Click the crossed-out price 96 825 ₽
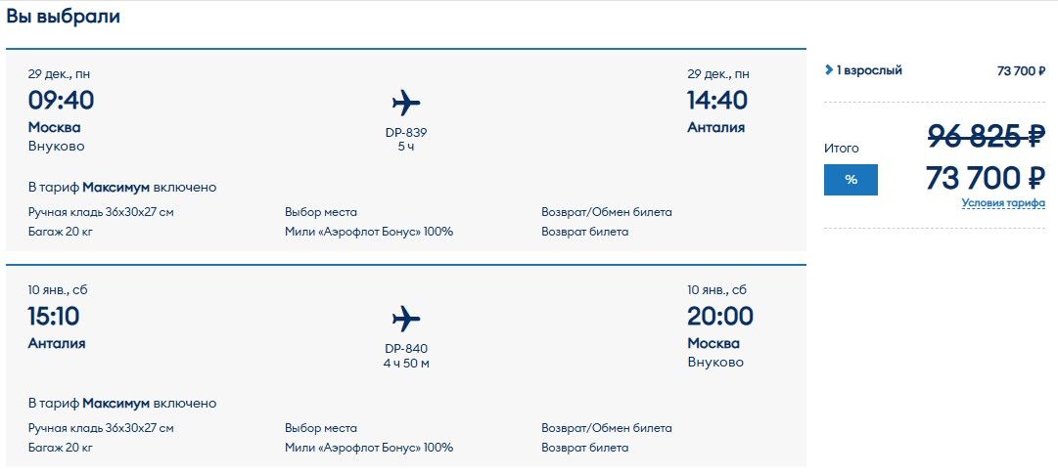1058x475 pixels. tap(987, 137)
